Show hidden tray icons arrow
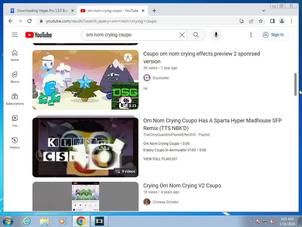The width and height of the screenshot is (302, 227). point(251,221)
